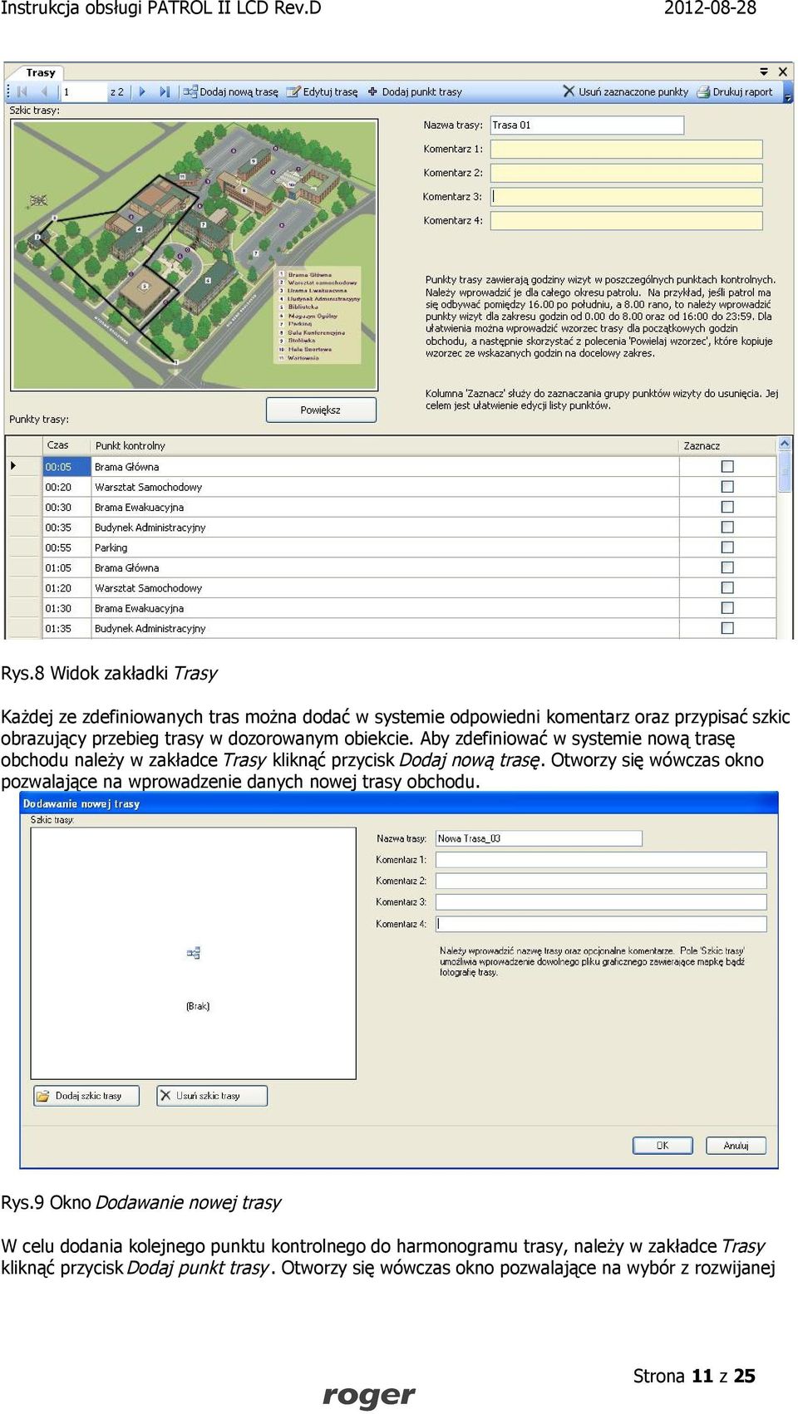Click Zaznacz column header
The width and height of the screenshot is (798, 1414).
click(727, 446)
